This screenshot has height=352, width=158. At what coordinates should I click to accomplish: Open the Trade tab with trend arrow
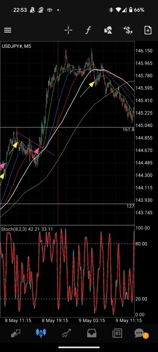[66, 333]
